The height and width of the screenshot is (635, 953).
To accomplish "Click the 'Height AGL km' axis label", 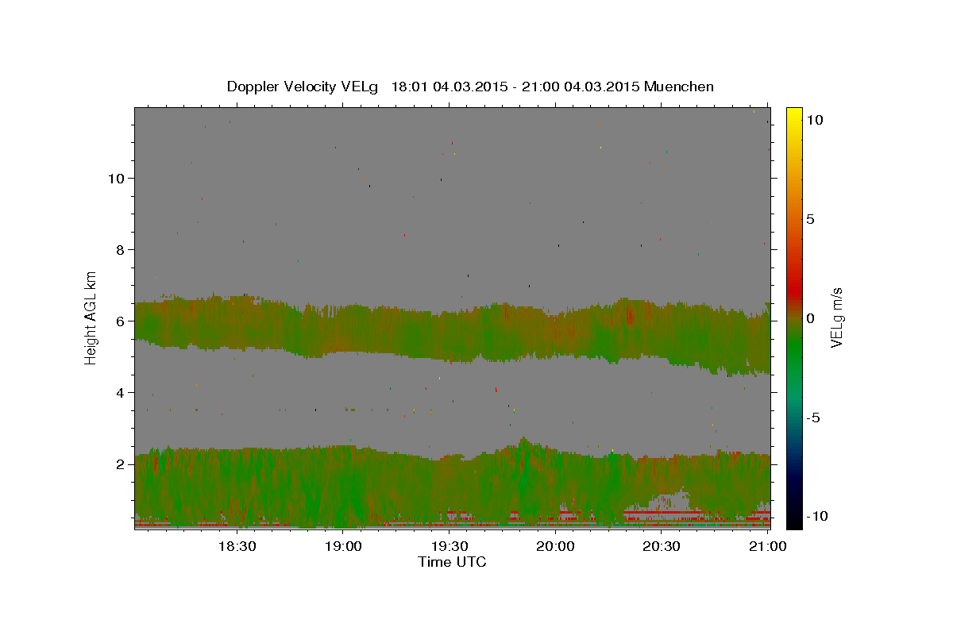I will 91,317.
